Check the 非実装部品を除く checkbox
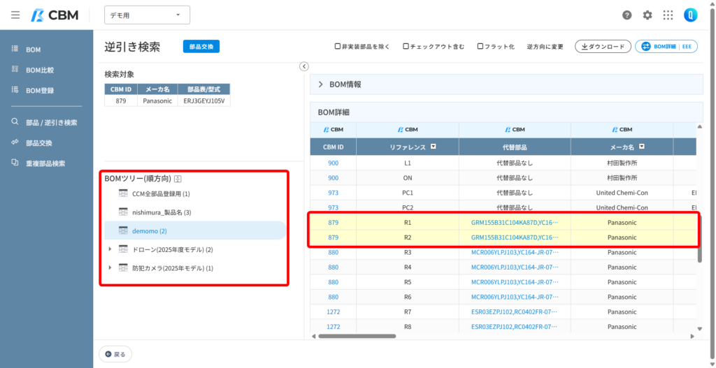This screenshot has width=716, height=368. click(338, 47)
